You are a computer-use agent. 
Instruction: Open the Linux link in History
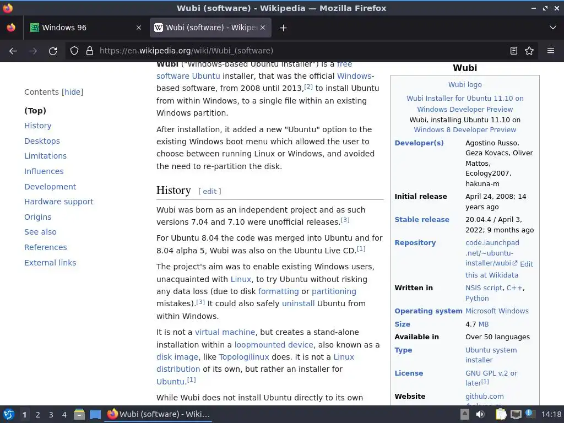click(241, 279)
